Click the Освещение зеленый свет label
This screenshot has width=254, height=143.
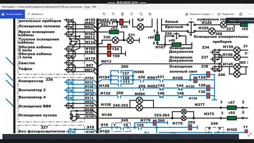click(183, 69)
